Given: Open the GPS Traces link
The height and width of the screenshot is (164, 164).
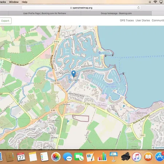Looking at the screenshot, I should [x=127, y=20].
